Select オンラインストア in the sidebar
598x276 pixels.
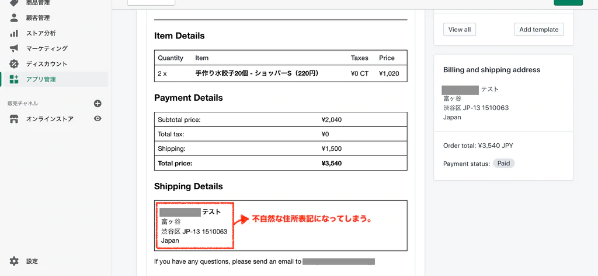pos(50,119)
